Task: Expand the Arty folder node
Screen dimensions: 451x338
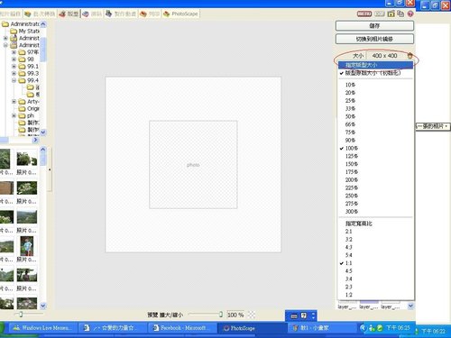Action: click(x=14, y=102)
